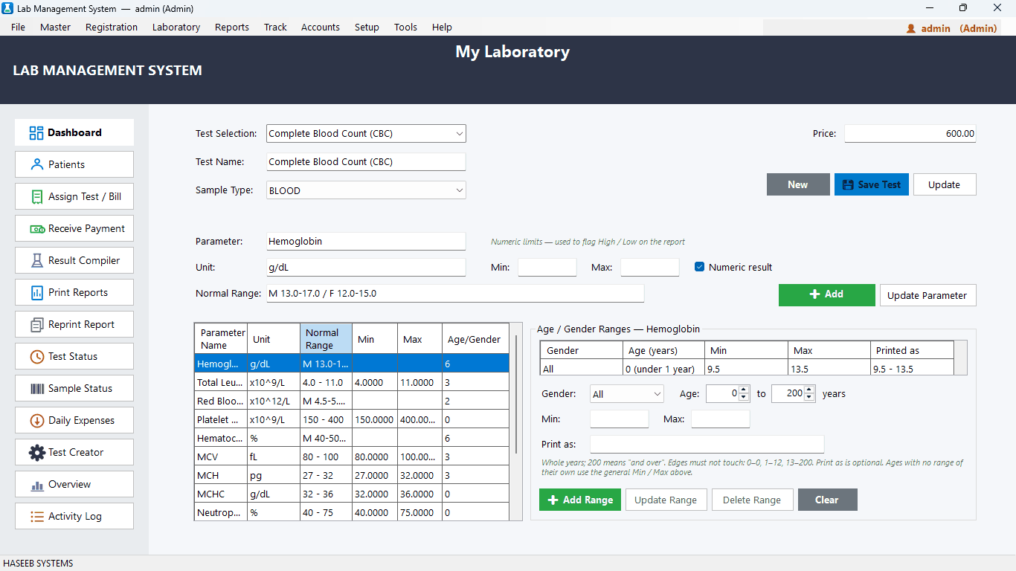Click the floppy disk icon on Save Test
The width and height of the screenshot is (1016, 571).
[x=848, y=185]
